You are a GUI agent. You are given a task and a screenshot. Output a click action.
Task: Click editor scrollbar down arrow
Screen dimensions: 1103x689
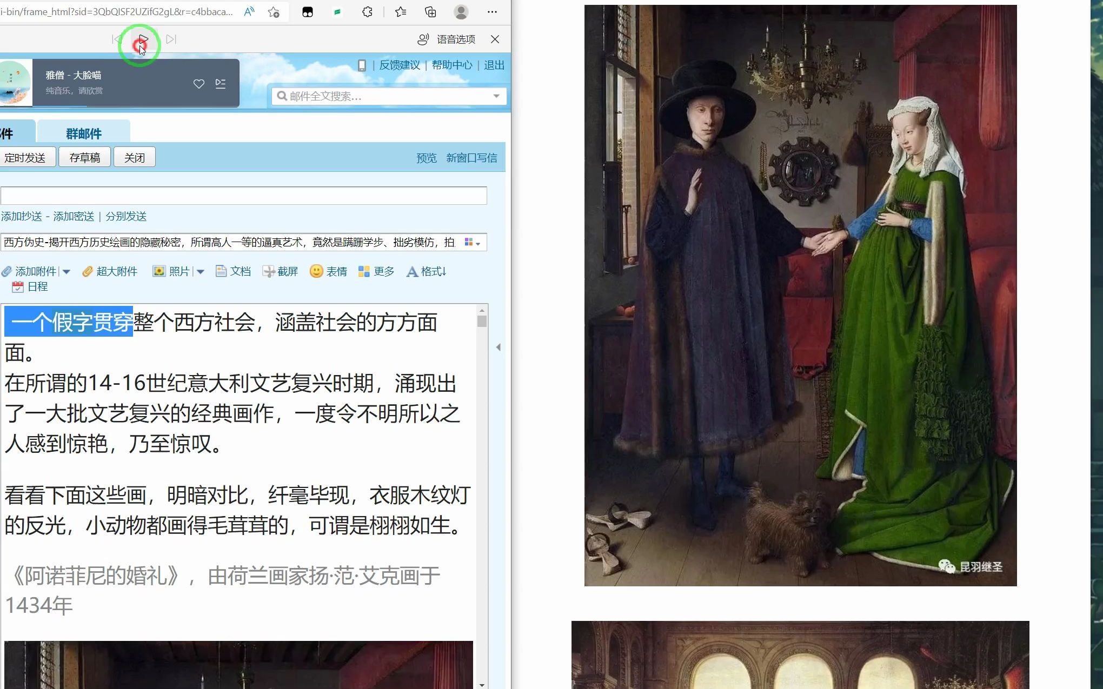point(482,685)
